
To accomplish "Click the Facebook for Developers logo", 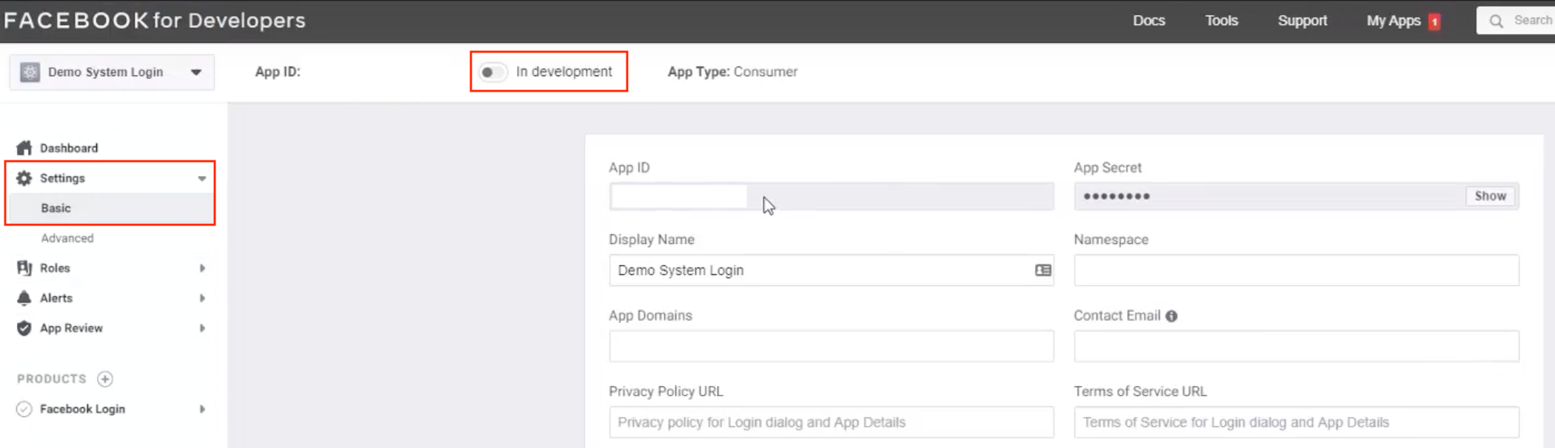I will coord(155,20).
